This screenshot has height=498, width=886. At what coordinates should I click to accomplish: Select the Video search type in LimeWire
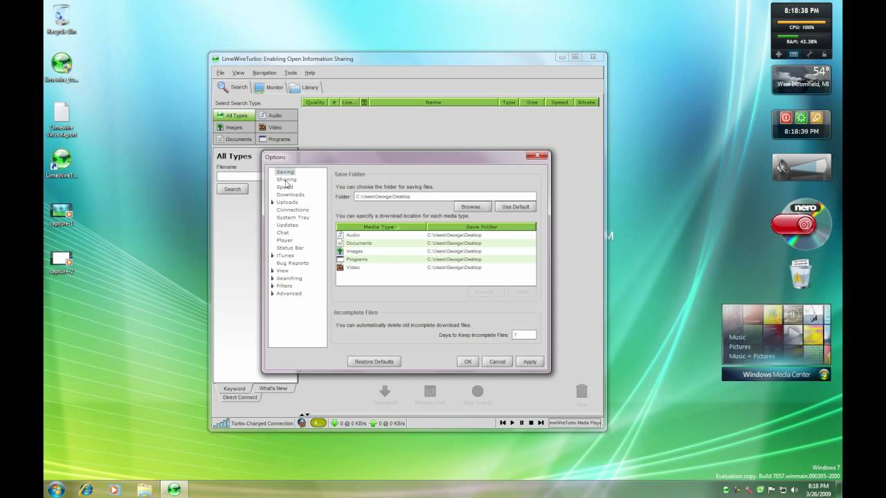276,127
